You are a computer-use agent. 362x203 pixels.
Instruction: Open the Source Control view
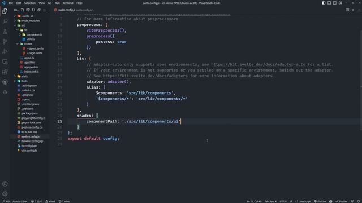click(5, 41)
